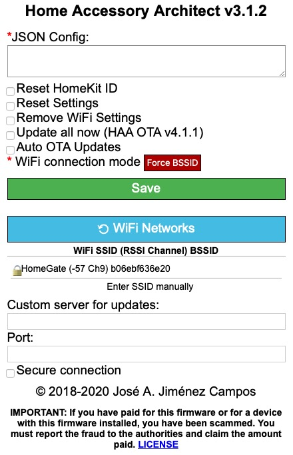Click the WiFi SSID (RSSI Channel) BSSID header

pos(146,250)
